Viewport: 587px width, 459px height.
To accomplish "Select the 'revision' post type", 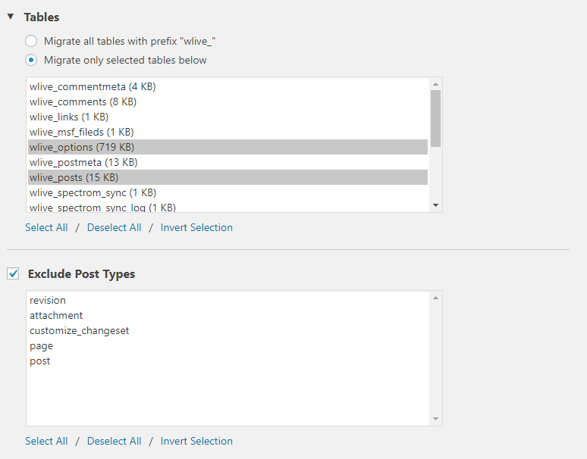I will (48, 300).
